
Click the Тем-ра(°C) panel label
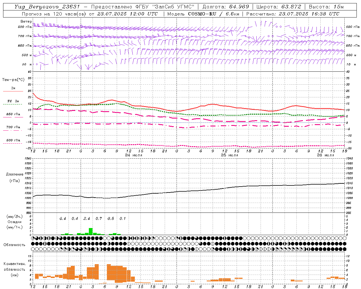click(13, 80)
